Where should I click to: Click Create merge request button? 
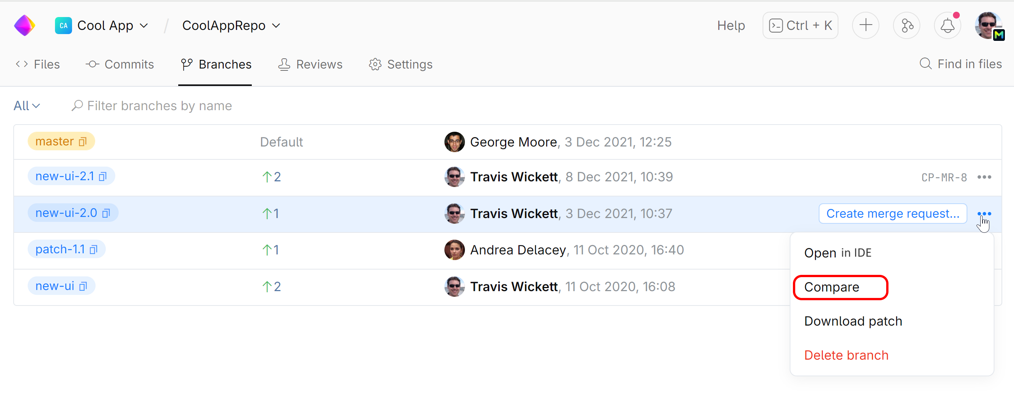(x=892, y=214)
